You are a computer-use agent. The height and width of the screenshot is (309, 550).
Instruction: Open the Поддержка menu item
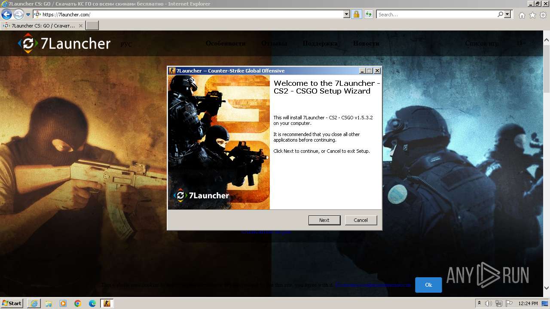(x=320, y=43)
